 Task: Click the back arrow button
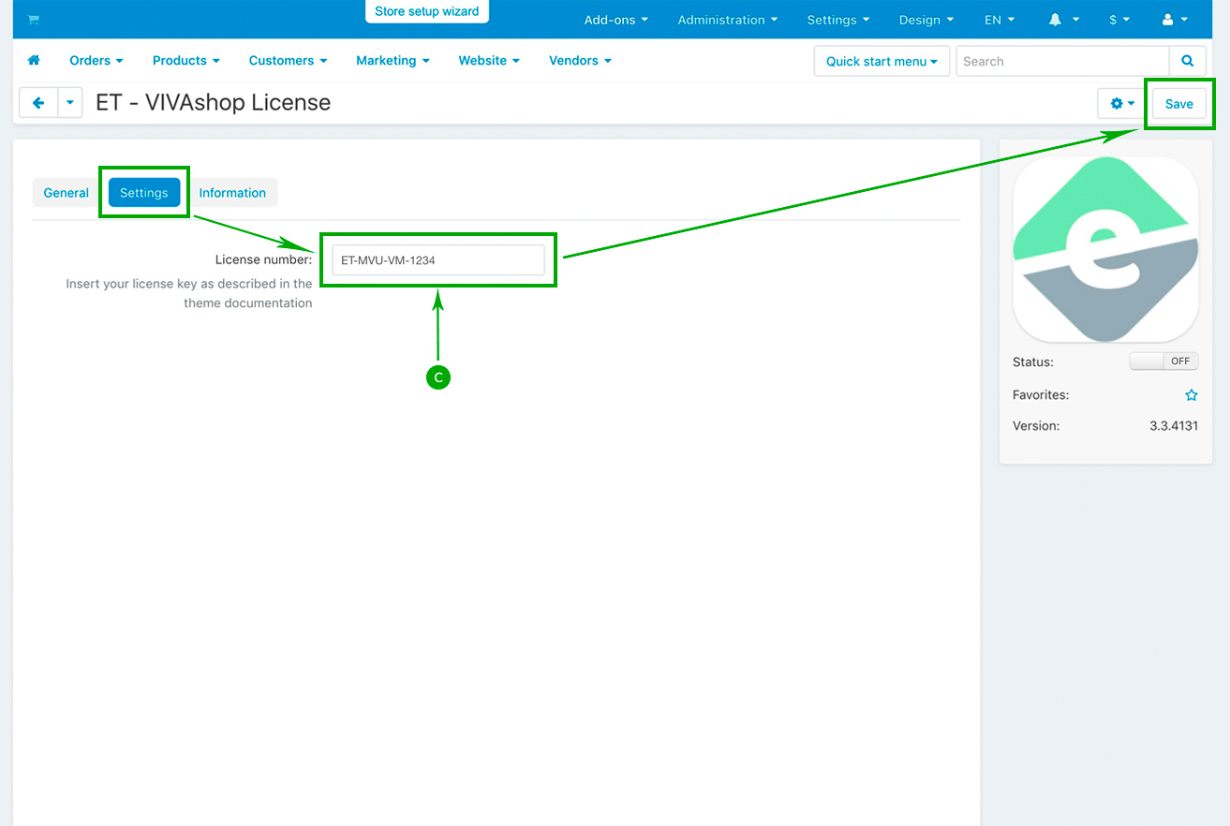pyautogui.click(x=38, y=103)
